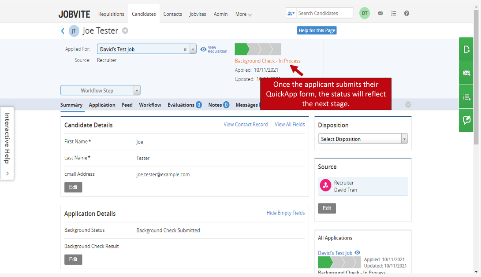The width and height of the screenshot is (481, 277).
Task: Click the green add-to-list sidebar icon
Action: [466, 97]
